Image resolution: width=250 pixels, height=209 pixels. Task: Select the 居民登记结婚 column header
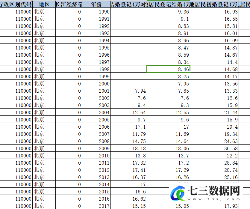pyautogui.click(x=168, y=4)
